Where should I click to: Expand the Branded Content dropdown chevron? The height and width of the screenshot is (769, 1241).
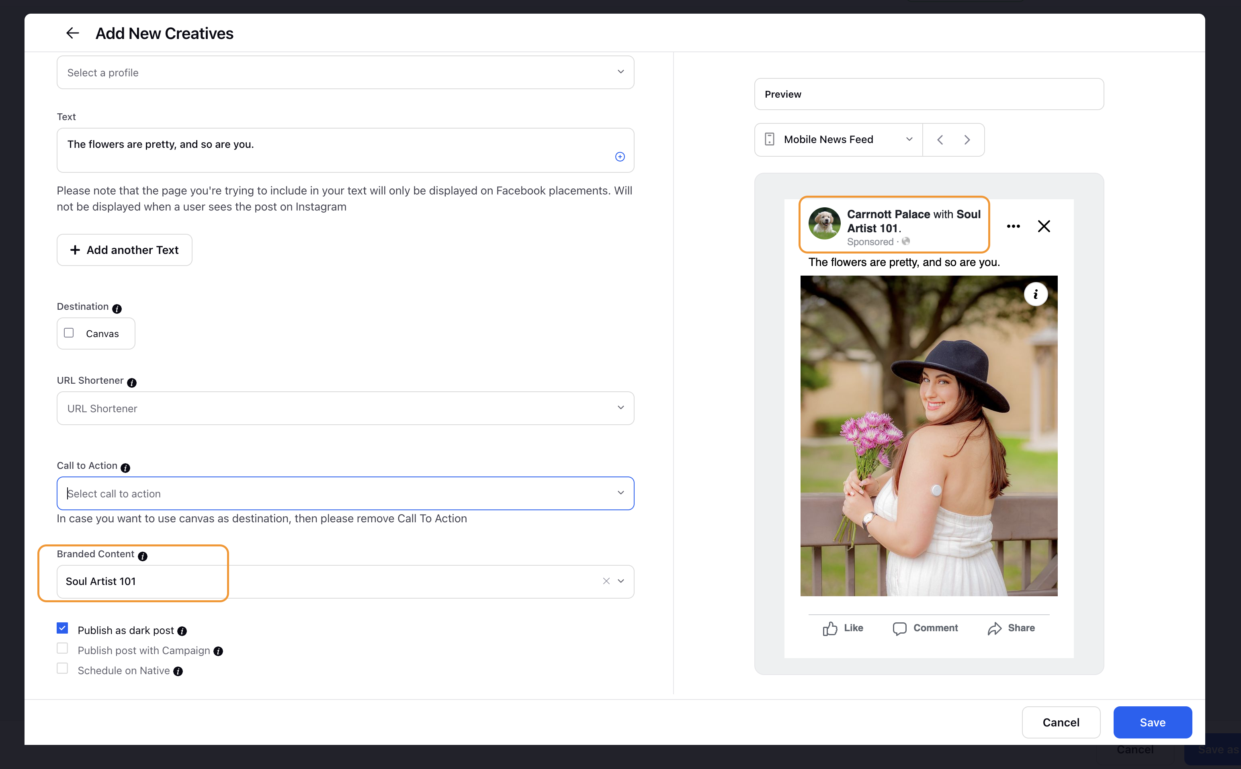(621, 581)
